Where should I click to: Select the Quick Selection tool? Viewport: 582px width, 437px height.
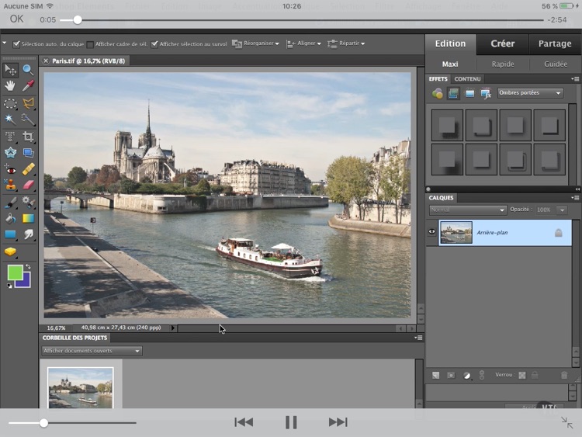coord(28,120)
